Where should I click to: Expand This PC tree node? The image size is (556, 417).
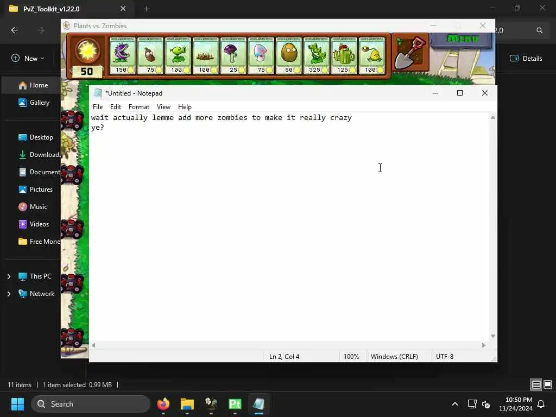pos(9,276)
